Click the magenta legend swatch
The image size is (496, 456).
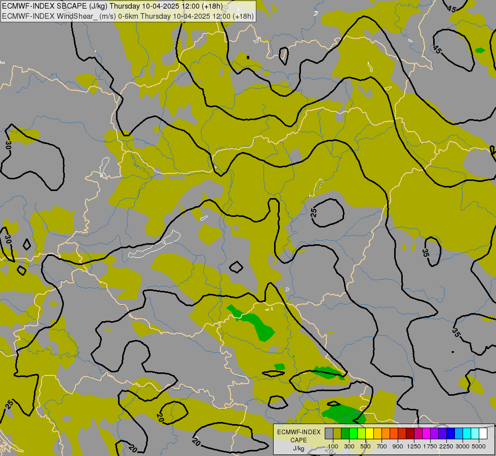(x=427, y=433)
